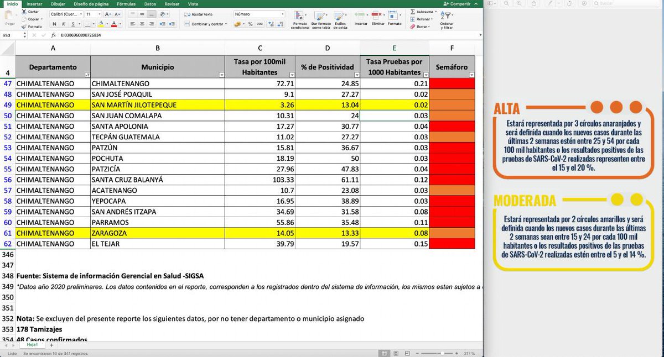Increase decimal places icon
This screenshot has width=664, height=357.
click(x=270, y=24)
